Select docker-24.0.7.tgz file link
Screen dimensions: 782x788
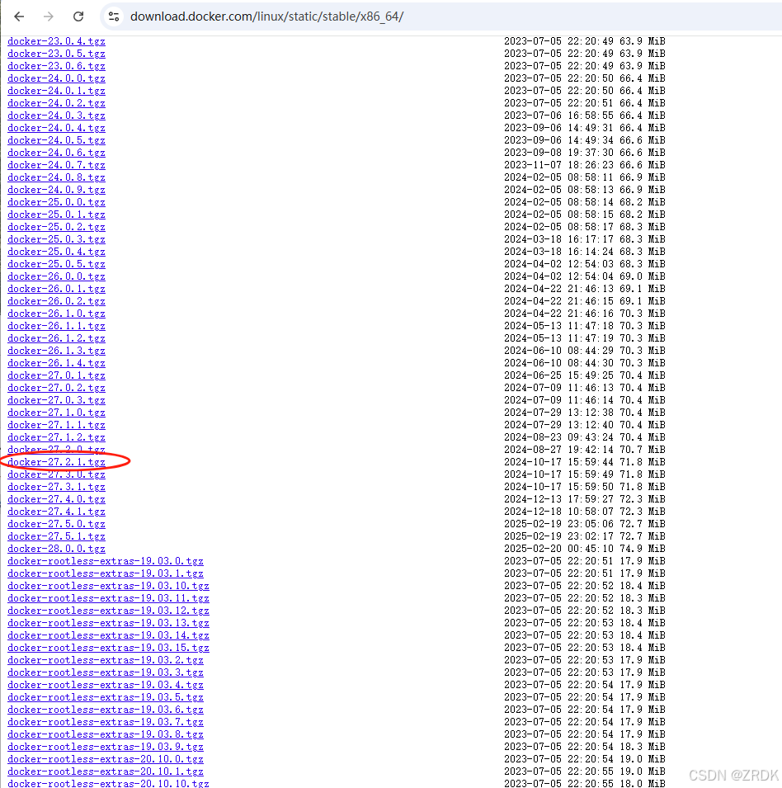(x=56, y=165)
